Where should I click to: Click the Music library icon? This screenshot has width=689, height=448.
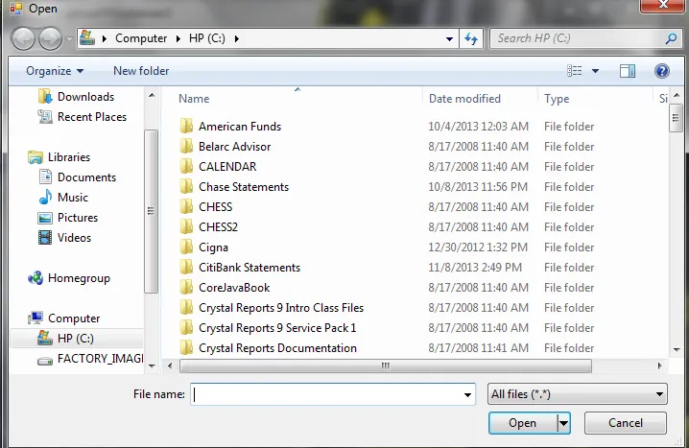[45, 198]
